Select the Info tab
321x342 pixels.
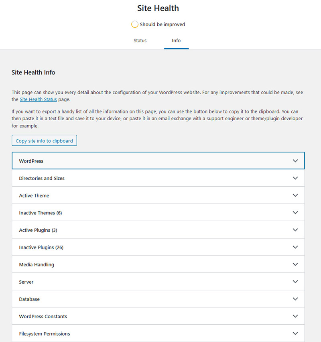pyautogui.click(x=176, y=41)
